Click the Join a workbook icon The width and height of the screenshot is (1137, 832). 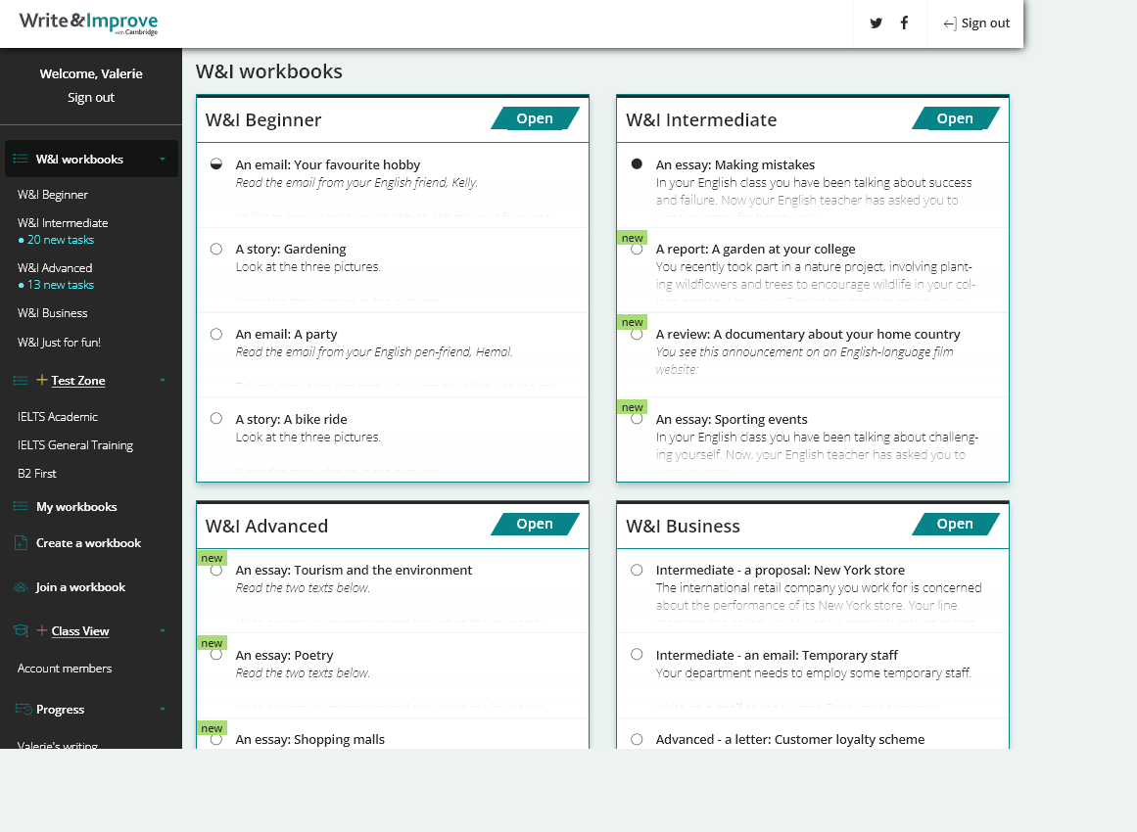[x=21, y=587]
